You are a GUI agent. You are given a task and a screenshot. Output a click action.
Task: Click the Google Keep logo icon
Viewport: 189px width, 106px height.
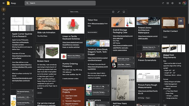(8, 3)
